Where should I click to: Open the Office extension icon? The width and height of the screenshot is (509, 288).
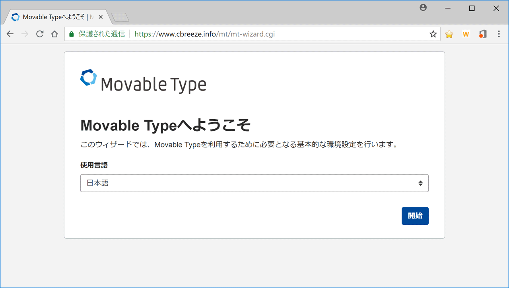483,34
